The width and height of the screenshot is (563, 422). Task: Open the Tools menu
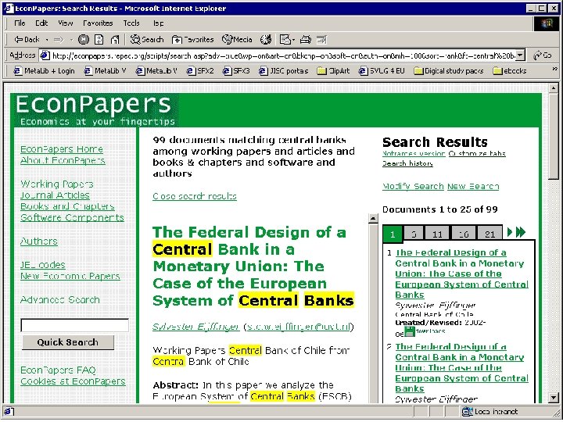[x=131, y=23]
